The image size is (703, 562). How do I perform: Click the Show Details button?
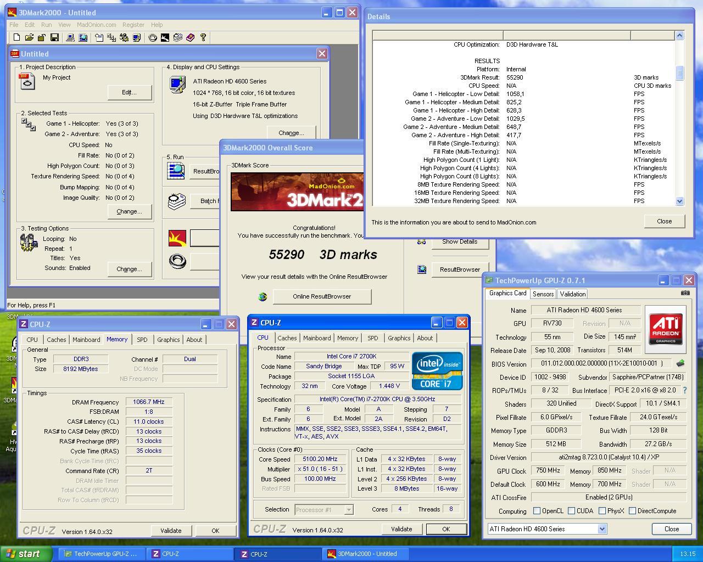(460, 241)
